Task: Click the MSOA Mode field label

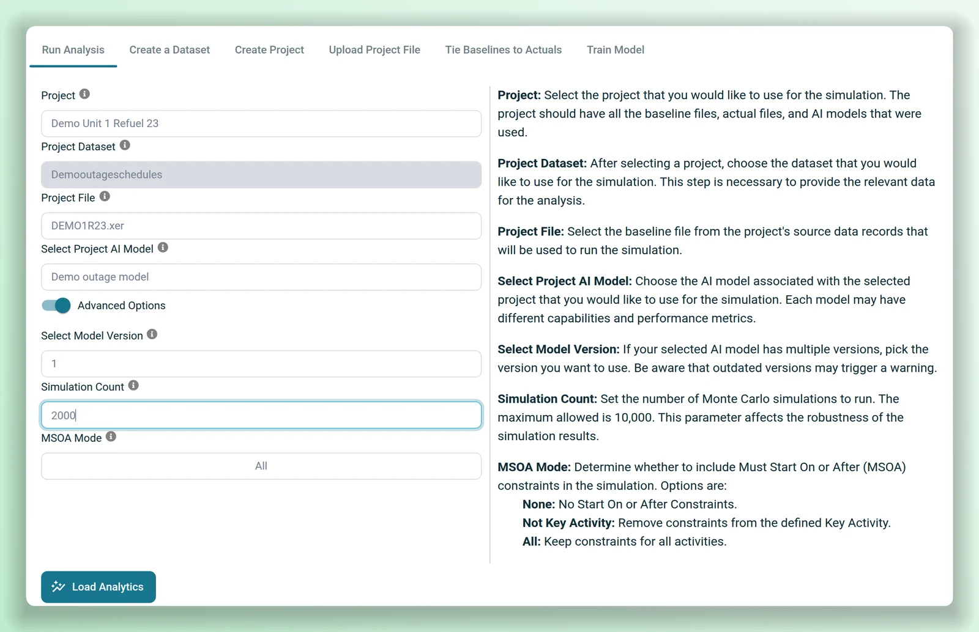Action: (x=72, y=438)
